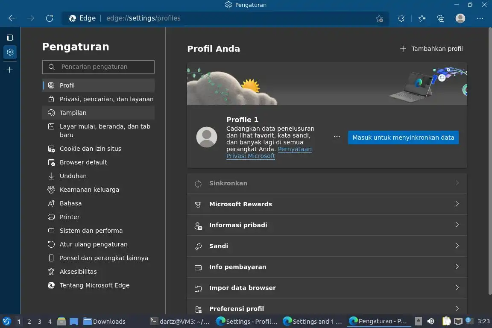Image resolution: width=492 pixels, height=328 pixels.
Task: Expand the Sinkronkan row chevron
Action: click(x=457, y=183)
